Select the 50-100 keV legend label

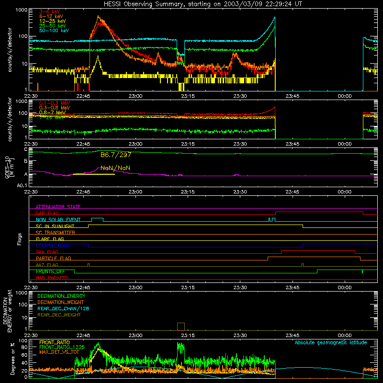[x=54, y=30]
